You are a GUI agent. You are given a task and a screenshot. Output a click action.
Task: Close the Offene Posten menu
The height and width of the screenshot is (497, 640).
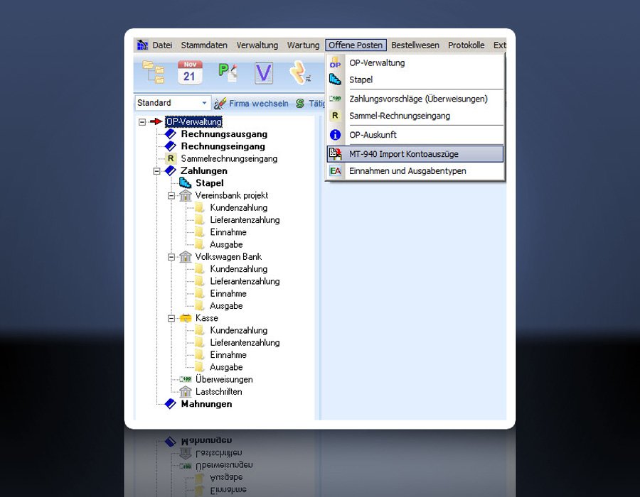coord(356,45)
